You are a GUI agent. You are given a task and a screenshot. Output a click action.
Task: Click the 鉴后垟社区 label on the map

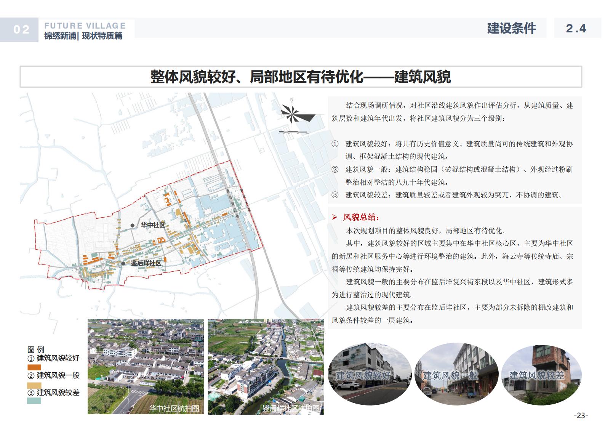click(146, 263)
